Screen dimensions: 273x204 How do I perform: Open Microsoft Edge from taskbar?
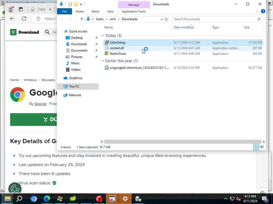coord(47,199)
